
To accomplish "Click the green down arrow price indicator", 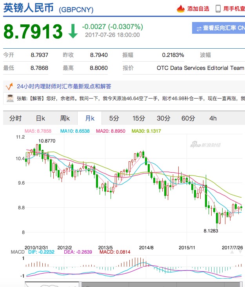I will pyautogui.click(x=73, y=31).
